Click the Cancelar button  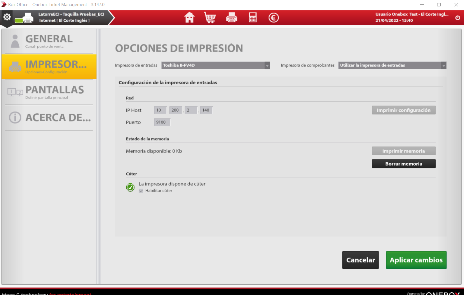tap(360, 260)
